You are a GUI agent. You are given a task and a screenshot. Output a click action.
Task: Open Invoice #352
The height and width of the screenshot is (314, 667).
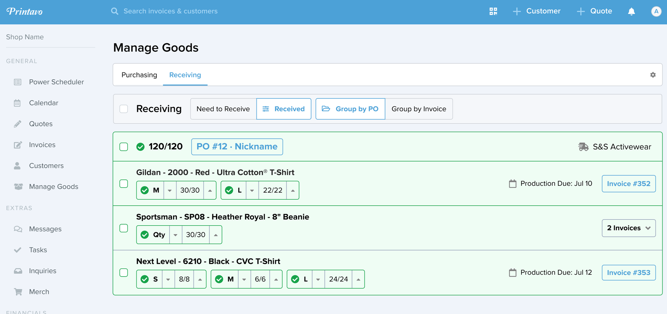tap(629, 184)
